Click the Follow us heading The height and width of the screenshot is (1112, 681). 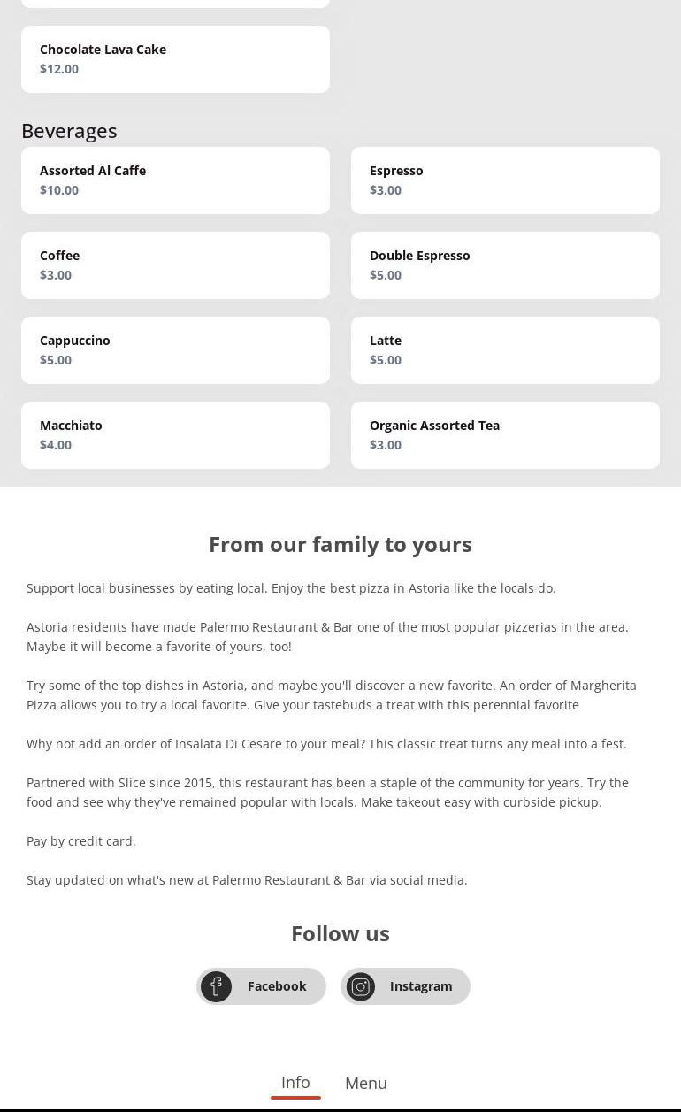(x=340, y=933)
